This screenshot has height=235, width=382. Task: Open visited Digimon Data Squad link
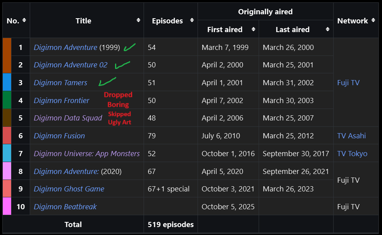(x=68, y=118)
